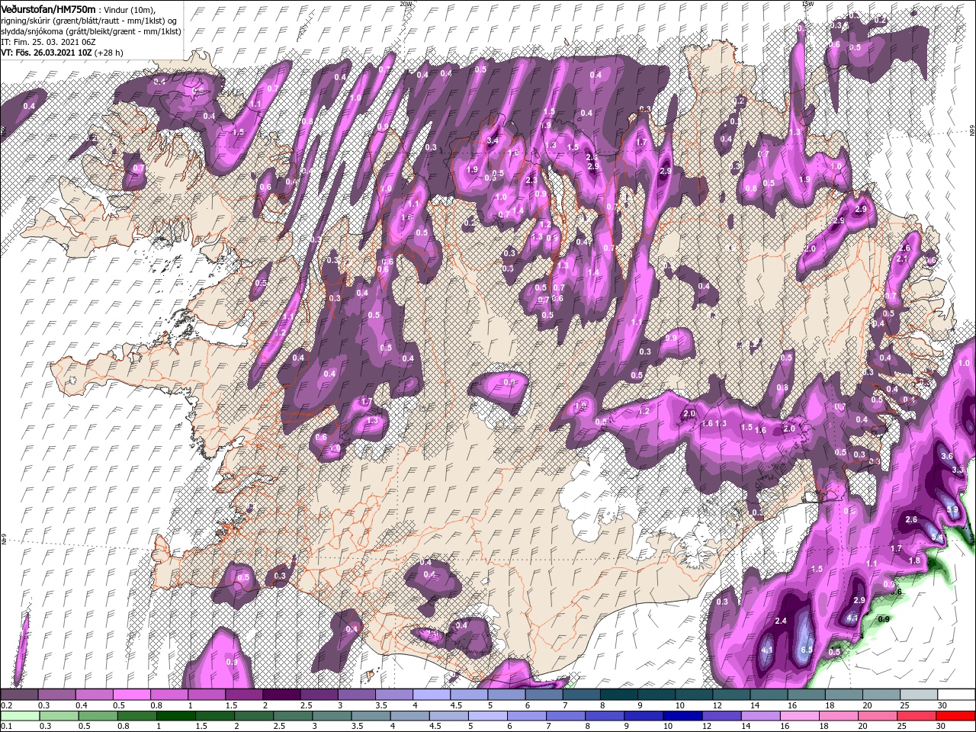
Task: Click the darkest green 1 swatch in the rain legend
Action: (x=175, y=715)
